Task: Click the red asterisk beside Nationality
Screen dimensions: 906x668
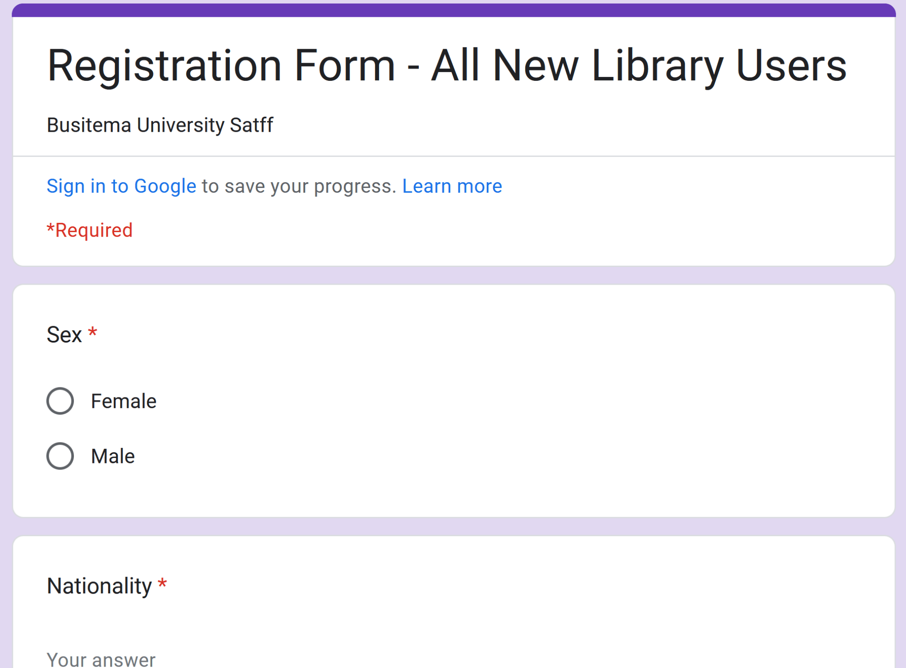Action: [162, 584]
